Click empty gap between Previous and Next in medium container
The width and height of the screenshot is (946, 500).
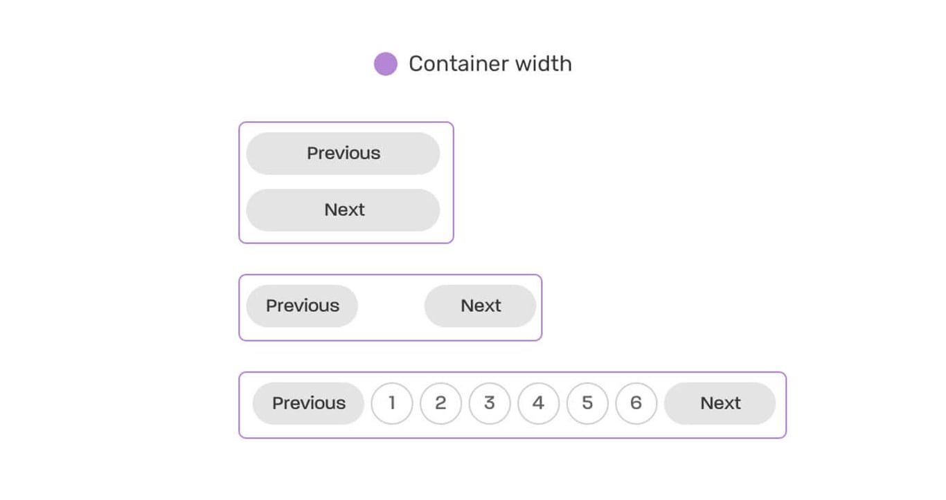coord(391,306)
